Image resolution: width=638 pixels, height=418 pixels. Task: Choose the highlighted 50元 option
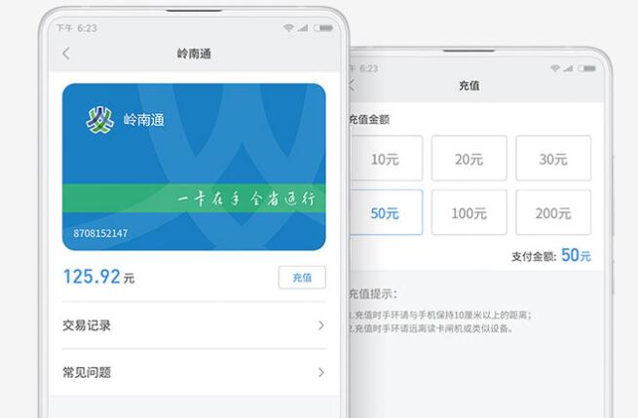click(386, 212)
